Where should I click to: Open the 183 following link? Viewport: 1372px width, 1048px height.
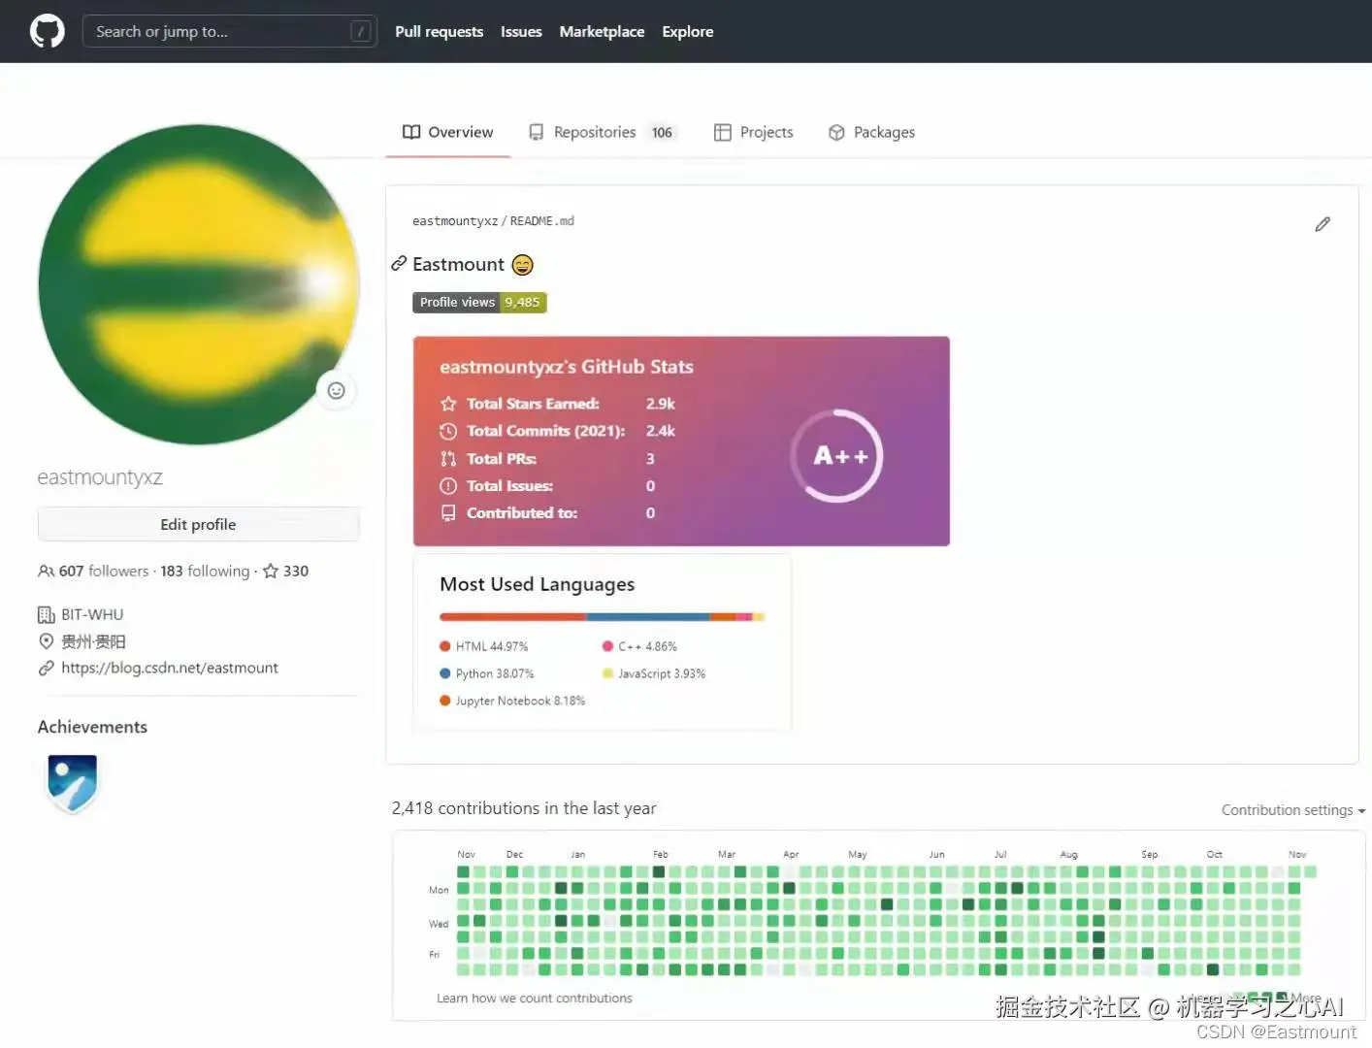[205, 571]
